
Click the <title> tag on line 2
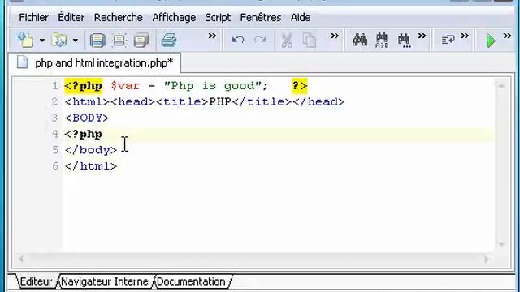pyautogui.click(x=182, y=101)
